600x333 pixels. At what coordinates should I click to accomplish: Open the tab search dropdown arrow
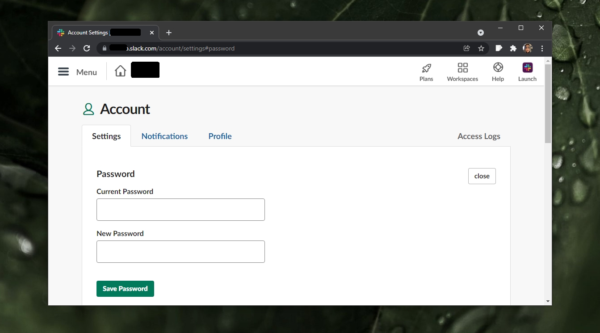(481, 33)
